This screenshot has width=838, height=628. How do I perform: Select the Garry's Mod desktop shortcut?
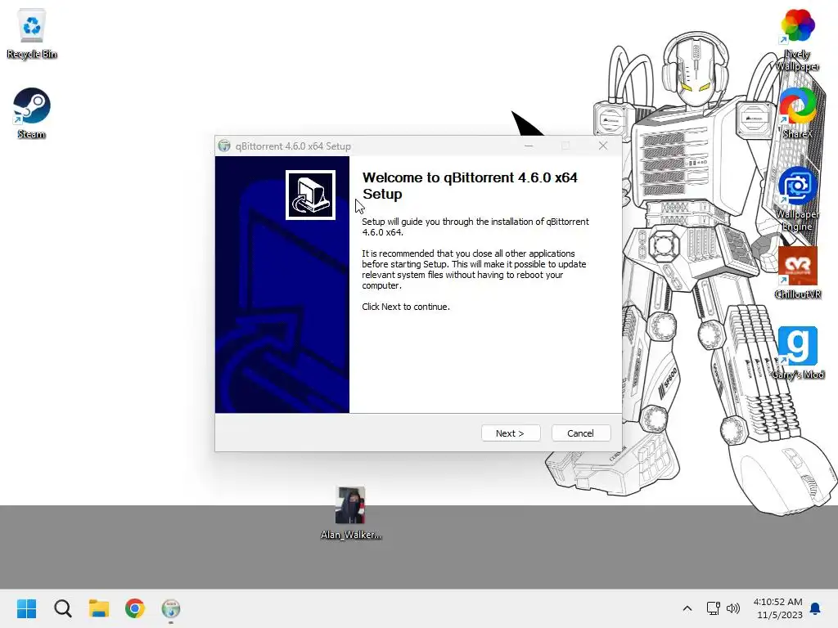point(797,353)
